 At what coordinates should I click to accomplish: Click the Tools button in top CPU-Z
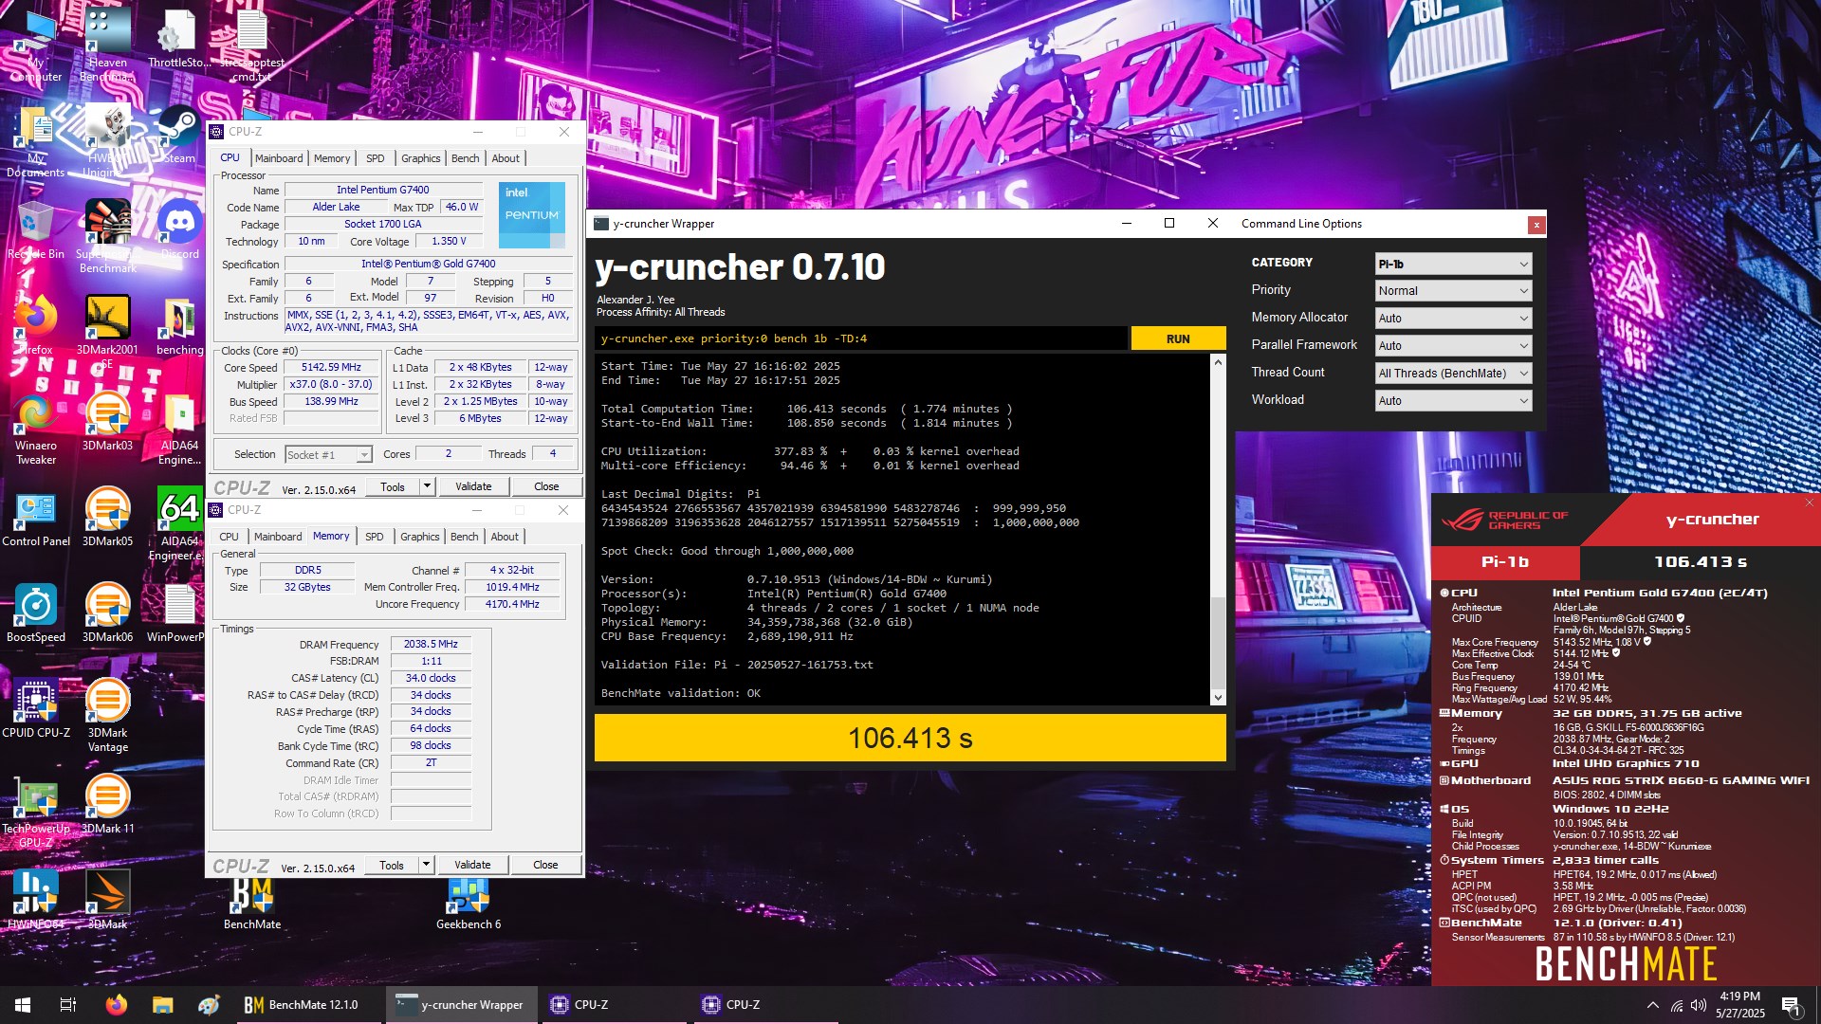tap(393, 486)
